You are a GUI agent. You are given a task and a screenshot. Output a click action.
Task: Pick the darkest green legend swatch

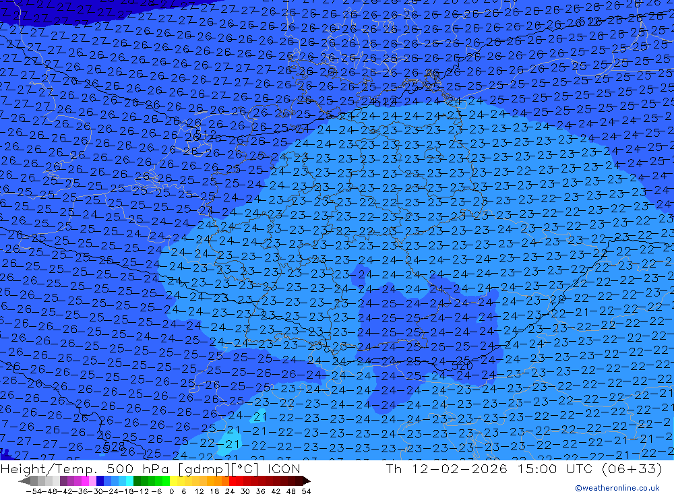point(137,481)
